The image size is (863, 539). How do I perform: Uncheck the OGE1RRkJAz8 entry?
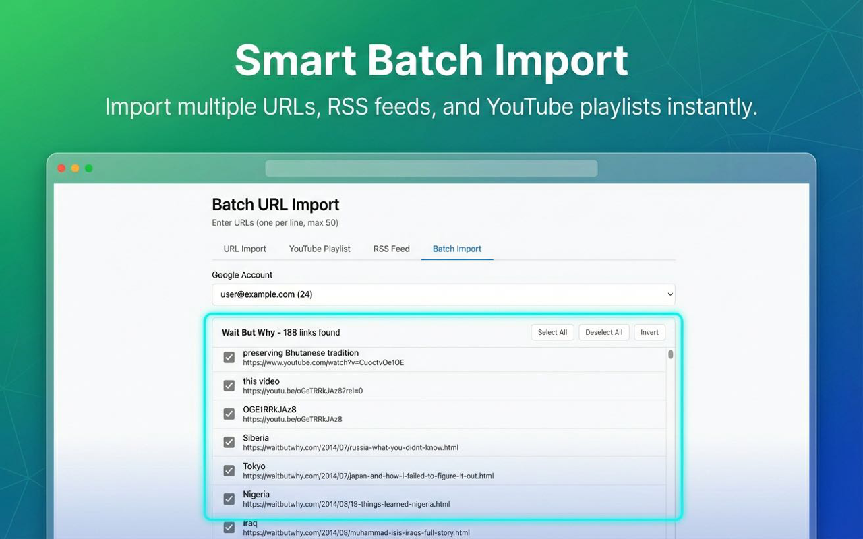coord(229,414)
